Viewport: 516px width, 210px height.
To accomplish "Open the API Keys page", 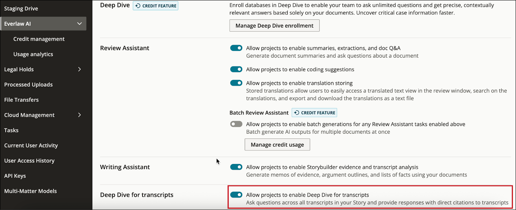I will 15,176.
